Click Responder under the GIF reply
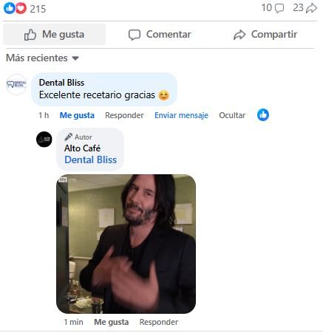Image resolution: width=323 pixels, height=333 pixels. click(159, 322)
